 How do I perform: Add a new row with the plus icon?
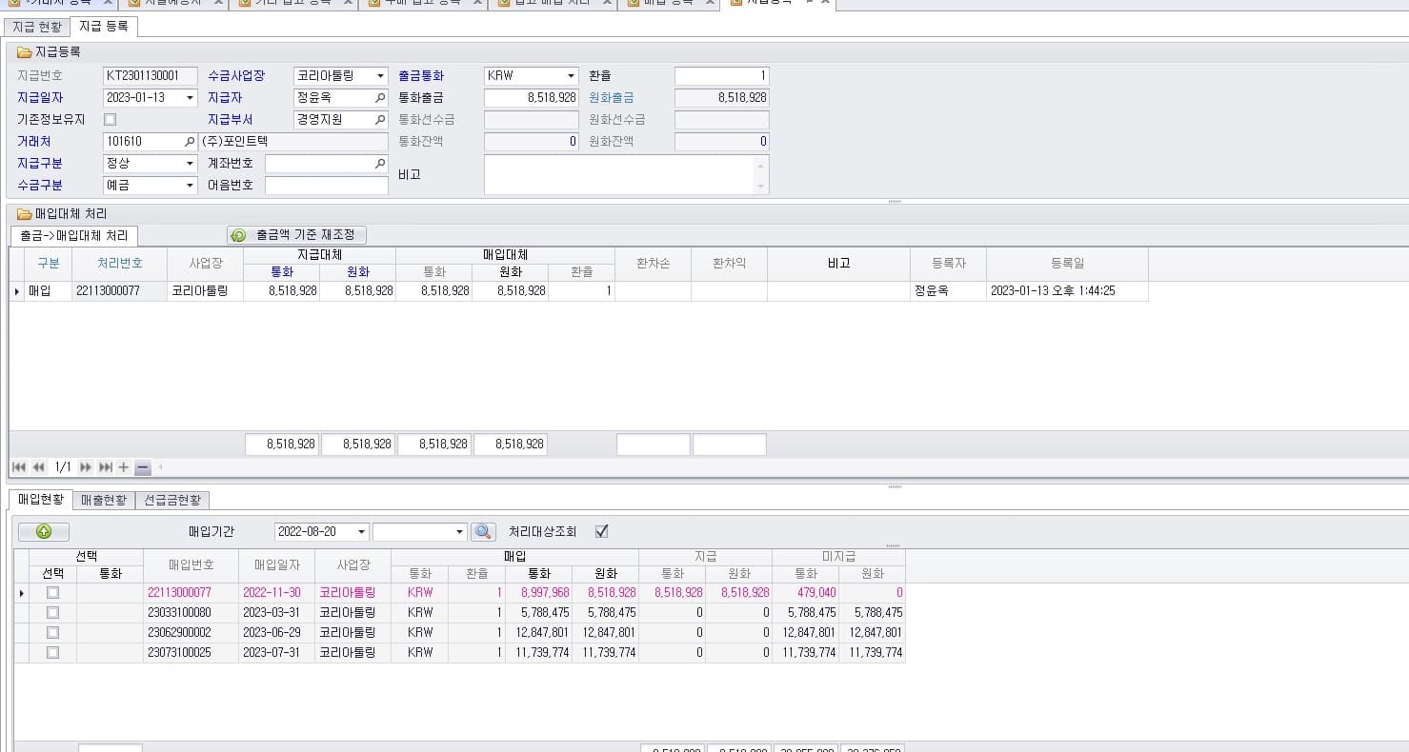[x=123, y=467]
